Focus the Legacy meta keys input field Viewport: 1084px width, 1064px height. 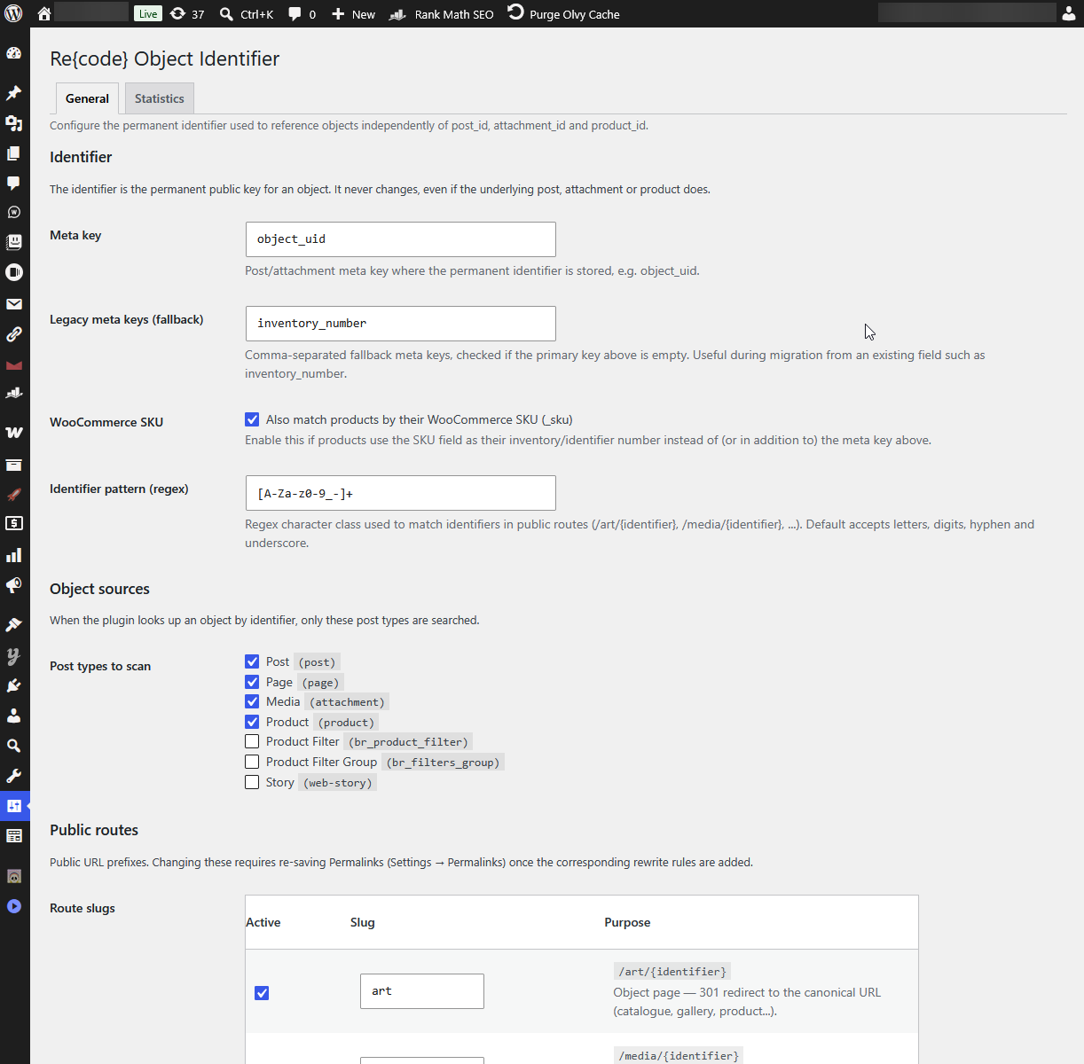(401, 324)
